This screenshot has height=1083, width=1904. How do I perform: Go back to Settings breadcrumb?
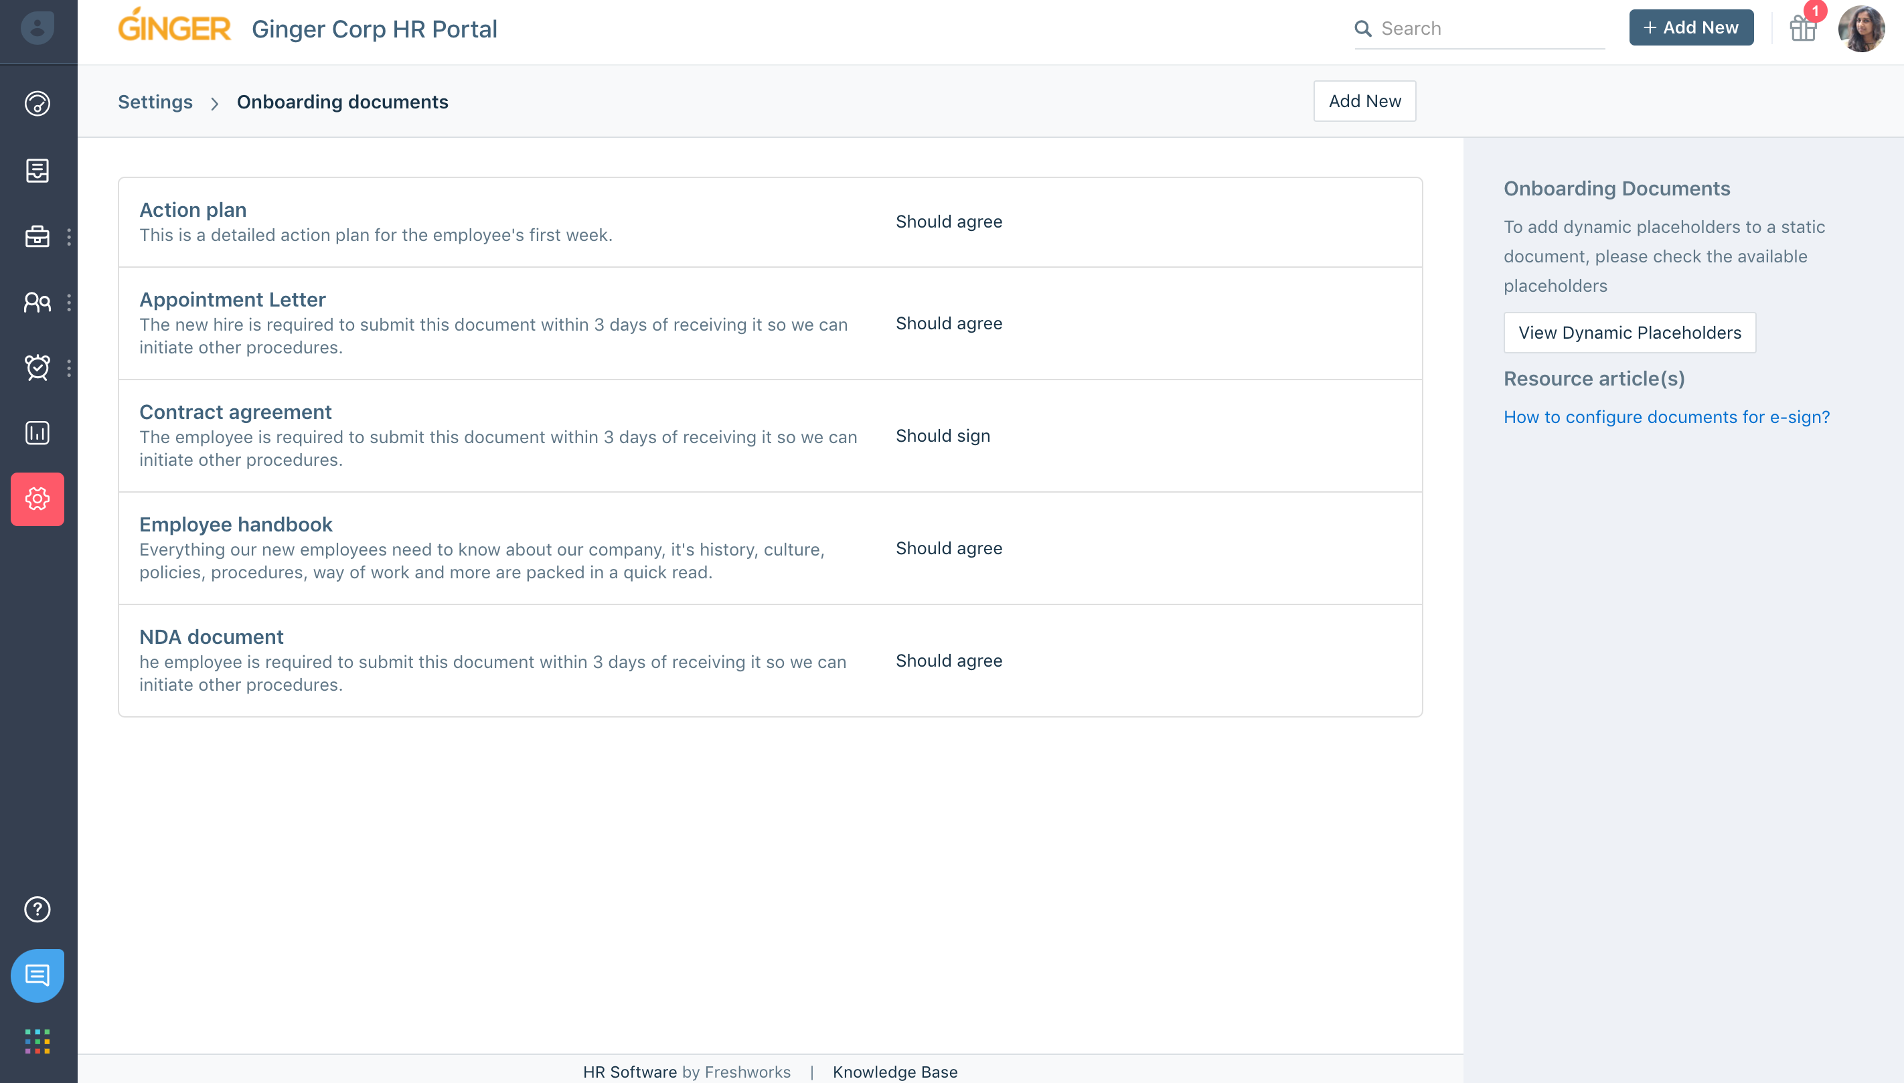[x=155, y=102]
